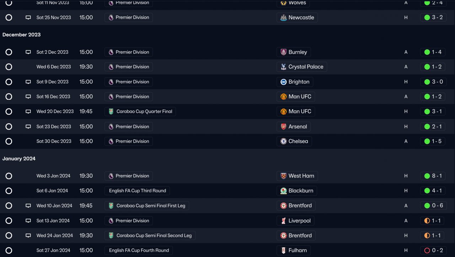Viewport: 455px width, 257px height.
Task: Click the Chelsea club badge icon
Action: 283,141
